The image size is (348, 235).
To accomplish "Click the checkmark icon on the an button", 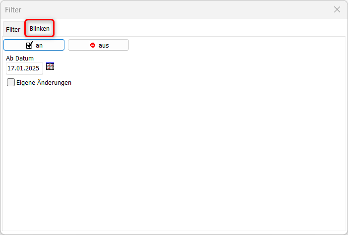I will [x=29, y=45].
